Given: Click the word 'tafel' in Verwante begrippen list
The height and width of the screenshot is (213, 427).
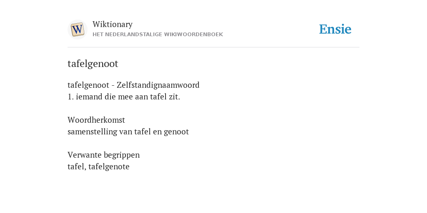Looking at the screenshot, I should [x=76, y=166].
